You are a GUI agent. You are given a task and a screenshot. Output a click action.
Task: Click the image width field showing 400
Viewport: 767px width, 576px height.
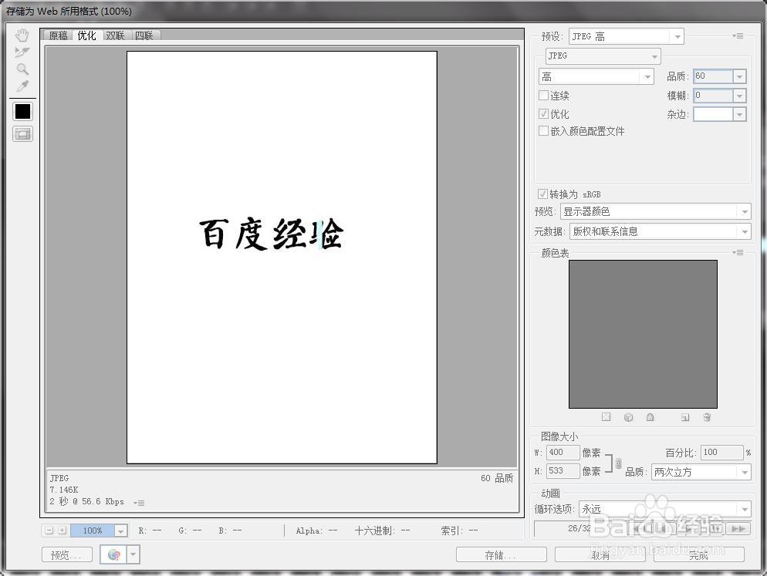pyautogui.click(x=563, y=453)
